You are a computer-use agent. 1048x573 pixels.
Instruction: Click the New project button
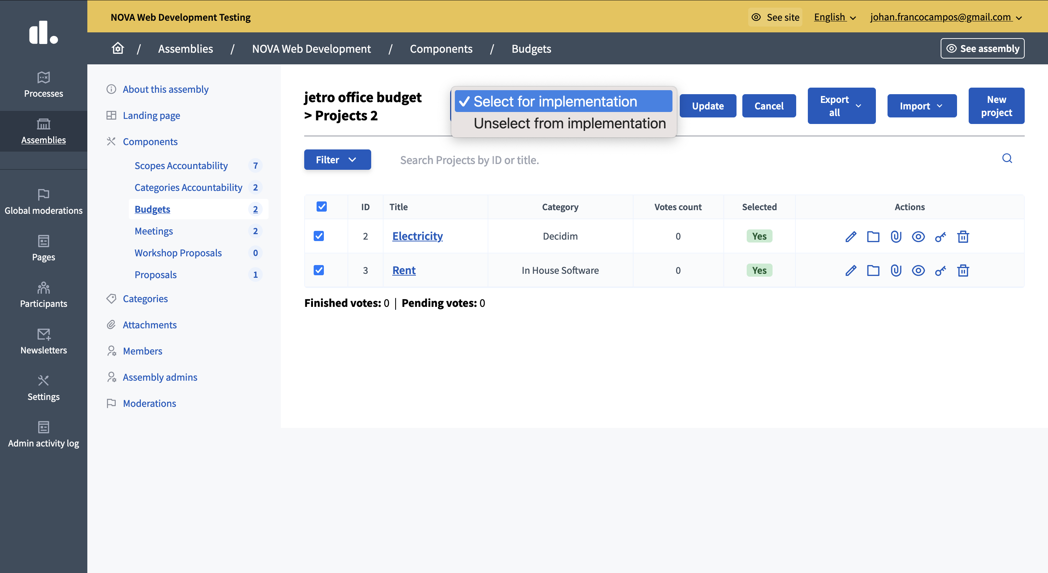[x=996, y=106]
